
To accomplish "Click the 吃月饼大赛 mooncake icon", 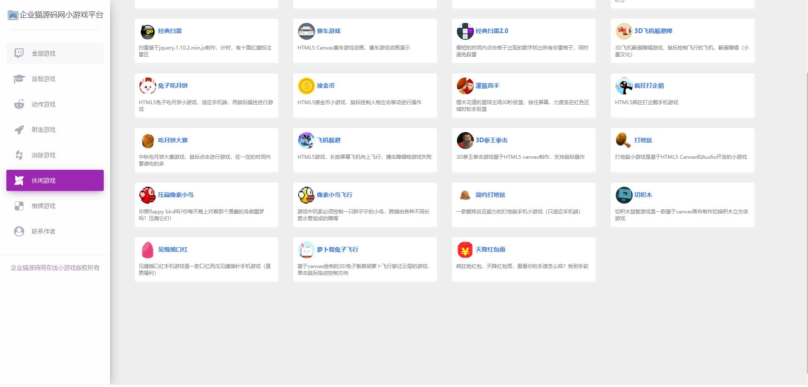I will pyautogui.click(x=147, y=141).
